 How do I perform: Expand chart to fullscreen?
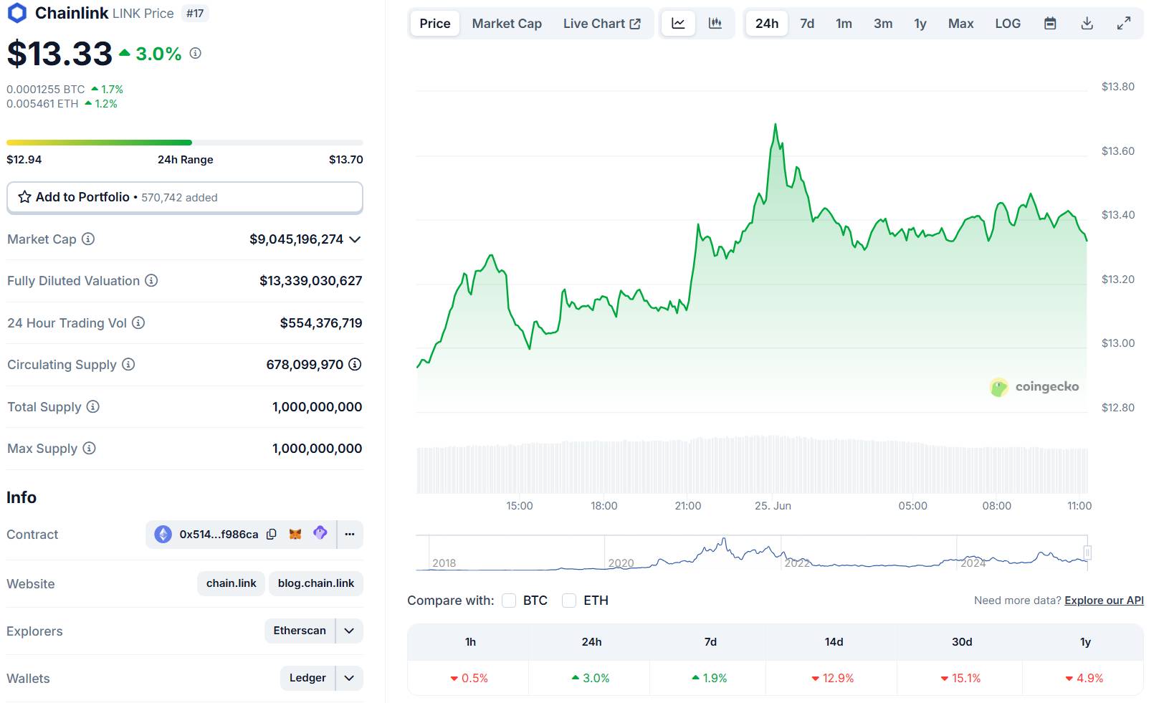(1124, 23)
